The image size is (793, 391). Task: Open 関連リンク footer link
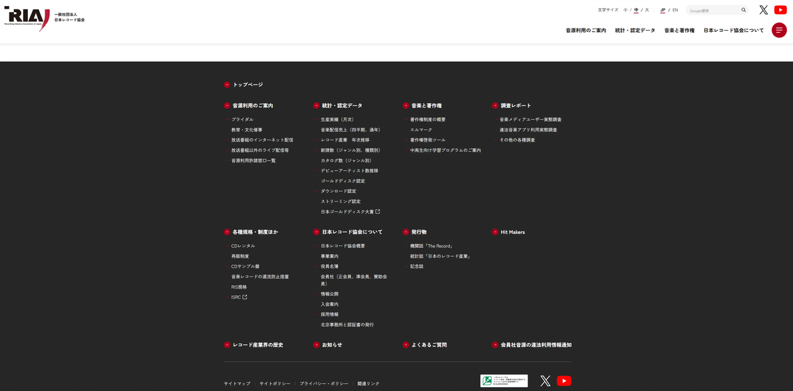[368, 384]
